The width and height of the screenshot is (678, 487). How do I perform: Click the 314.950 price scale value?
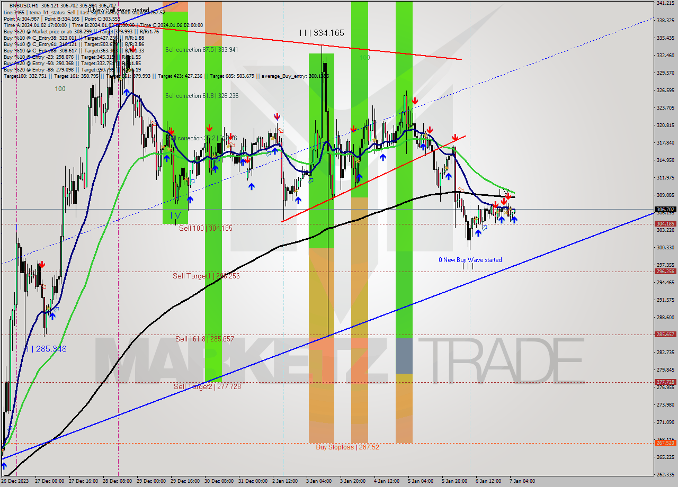pos(665,160)
